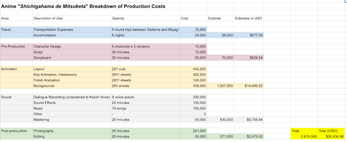Click the Transportation Expenses cell
This screenshot has height=142, width=347.
tap(72, 29)
